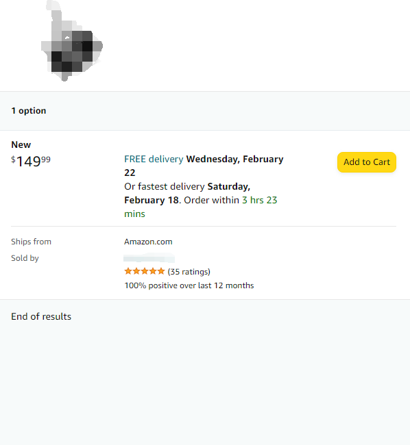Select the "Sold by" label
The width and height of the screenshot is (410, 445).
[25, 258]
